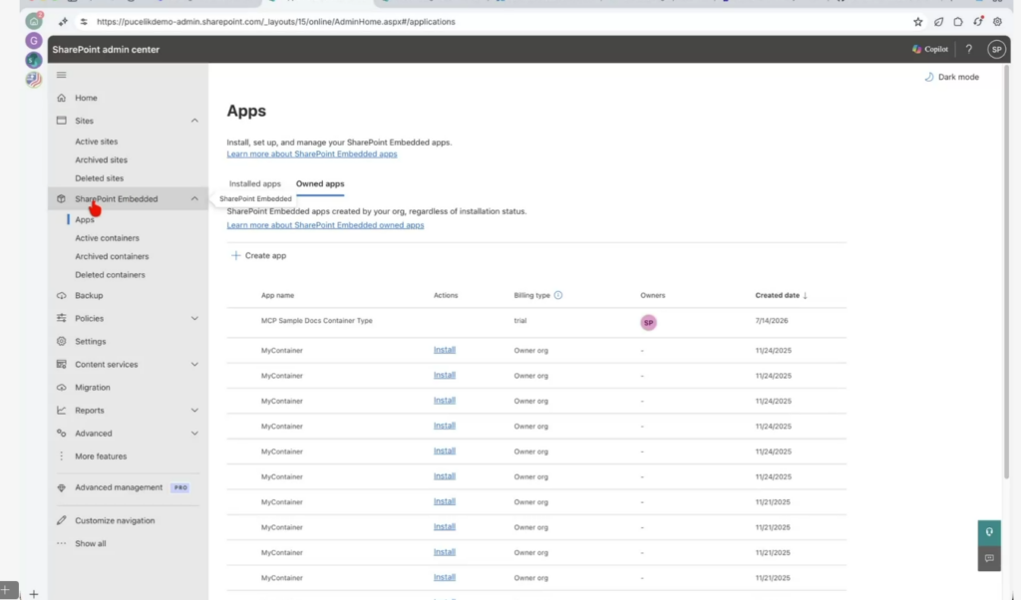Click the Content services icon

(x=61, y=365)
